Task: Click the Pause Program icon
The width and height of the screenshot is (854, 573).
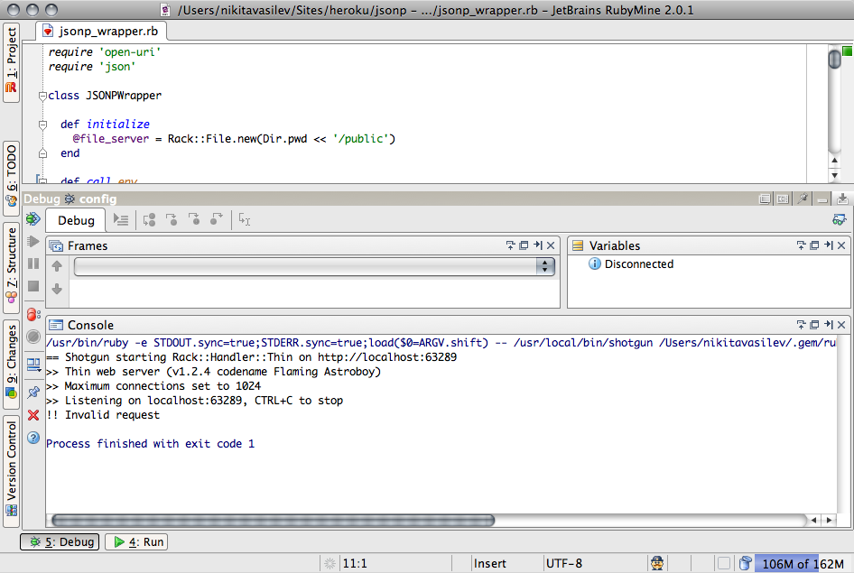Action: pos(33,263)
